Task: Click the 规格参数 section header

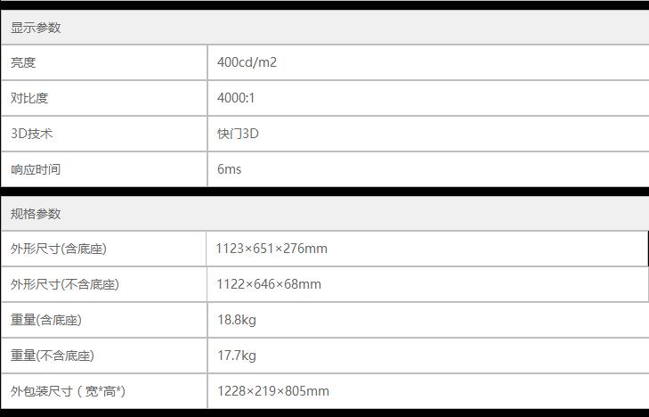Action: click(x=36, y=214)
